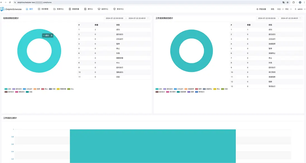Click the browser back arrow
This screenshot has width=306, height=163.
pyautogui.click(x=1, y=2)
